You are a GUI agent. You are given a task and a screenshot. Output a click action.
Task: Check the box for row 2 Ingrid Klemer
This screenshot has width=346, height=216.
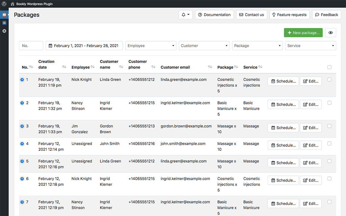point(329,103)
